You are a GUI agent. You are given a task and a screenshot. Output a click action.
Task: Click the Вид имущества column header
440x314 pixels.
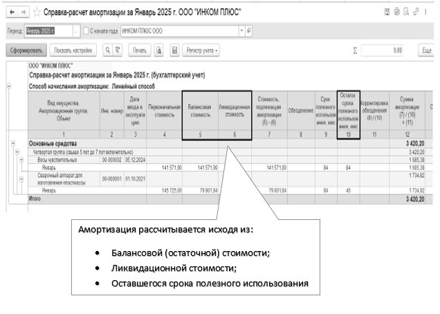(64, 111)
